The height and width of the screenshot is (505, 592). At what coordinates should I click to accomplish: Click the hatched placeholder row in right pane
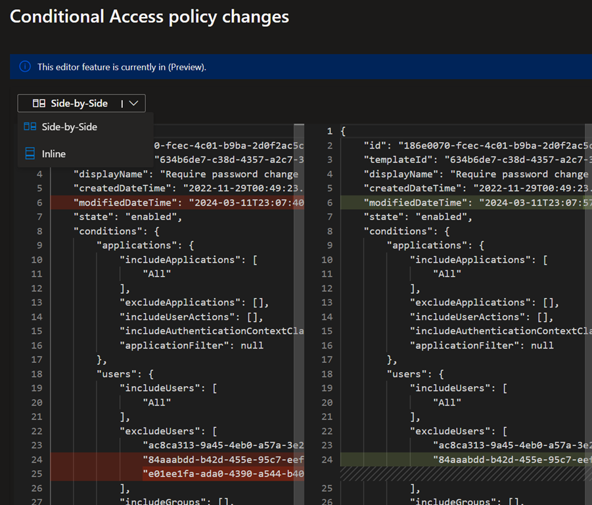click(x=460, y=473)
